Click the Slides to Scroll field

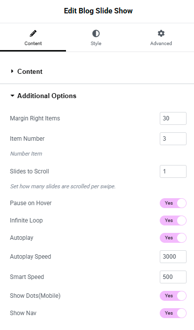tap(173, 171)
